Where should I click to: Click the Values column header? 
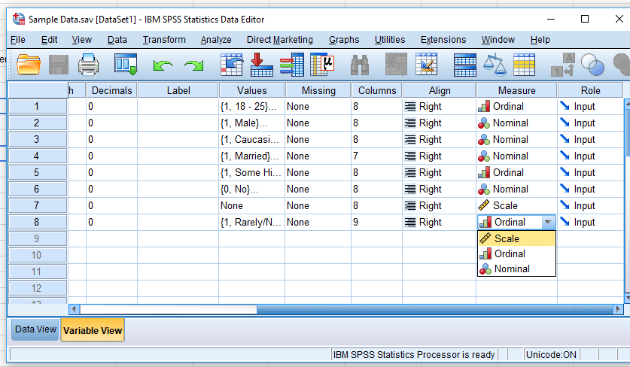(251, 90)
